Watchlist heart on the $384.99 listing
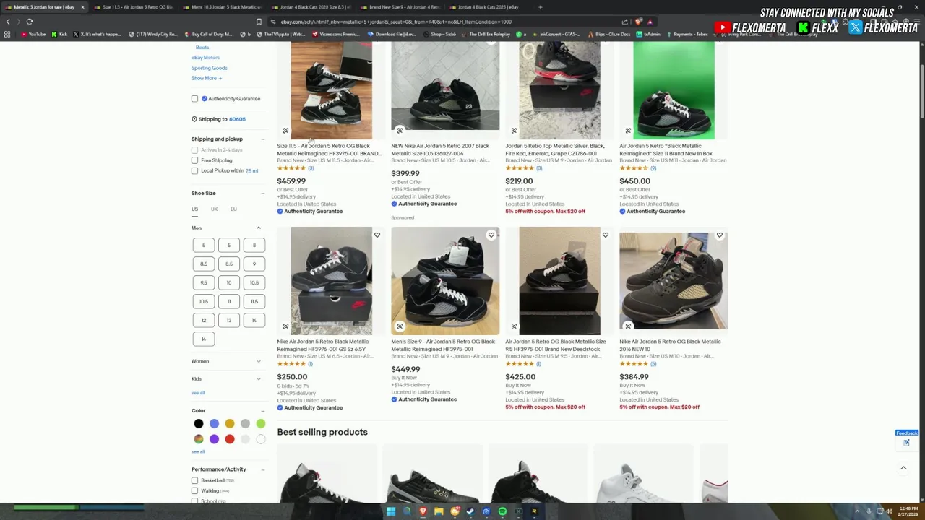Viewport: 925px width, 520px height. [719, 235]
